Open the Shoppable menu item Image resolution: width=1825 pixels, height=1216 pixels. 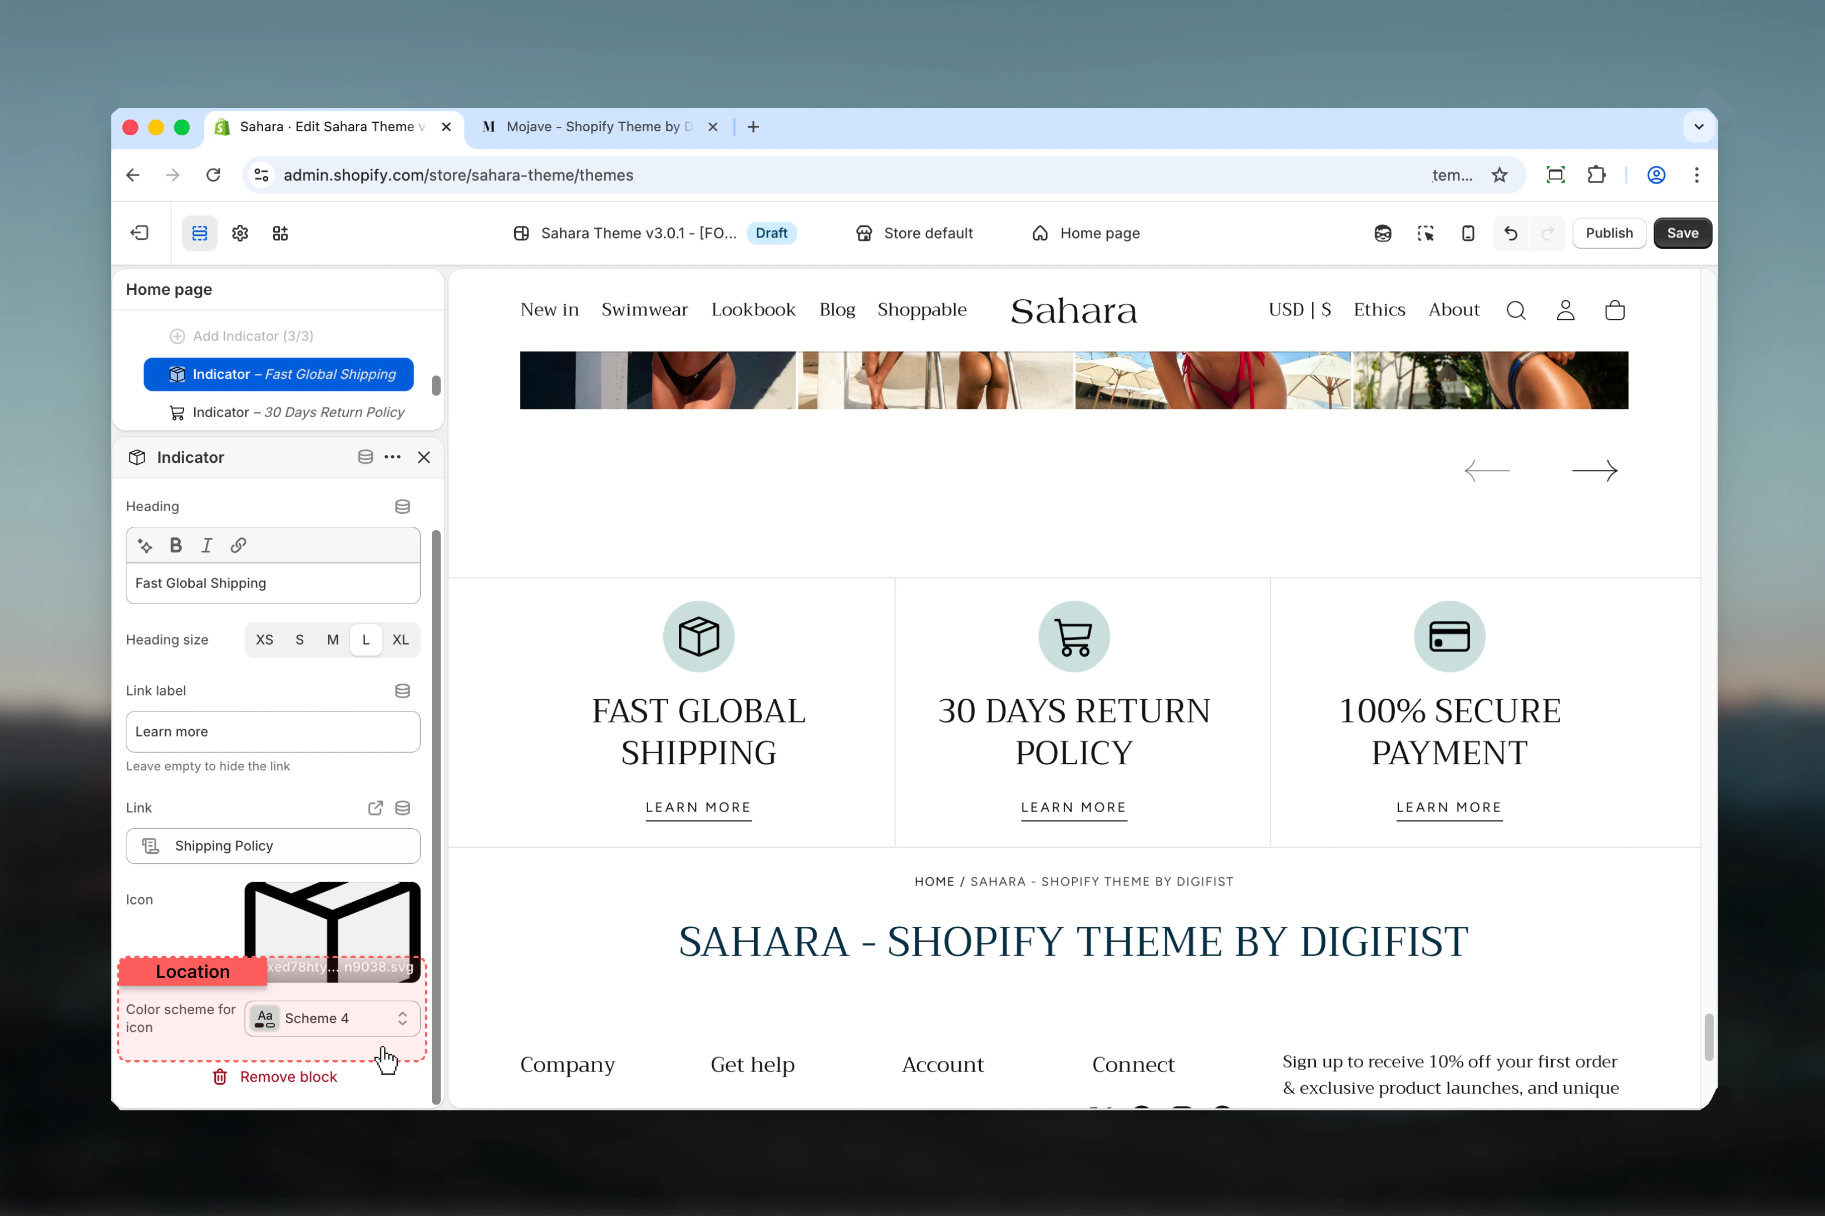(922, 310)
